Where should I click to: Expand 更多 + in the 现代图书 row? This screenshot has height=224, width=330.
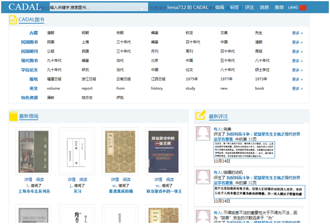(x=297, y=61)
